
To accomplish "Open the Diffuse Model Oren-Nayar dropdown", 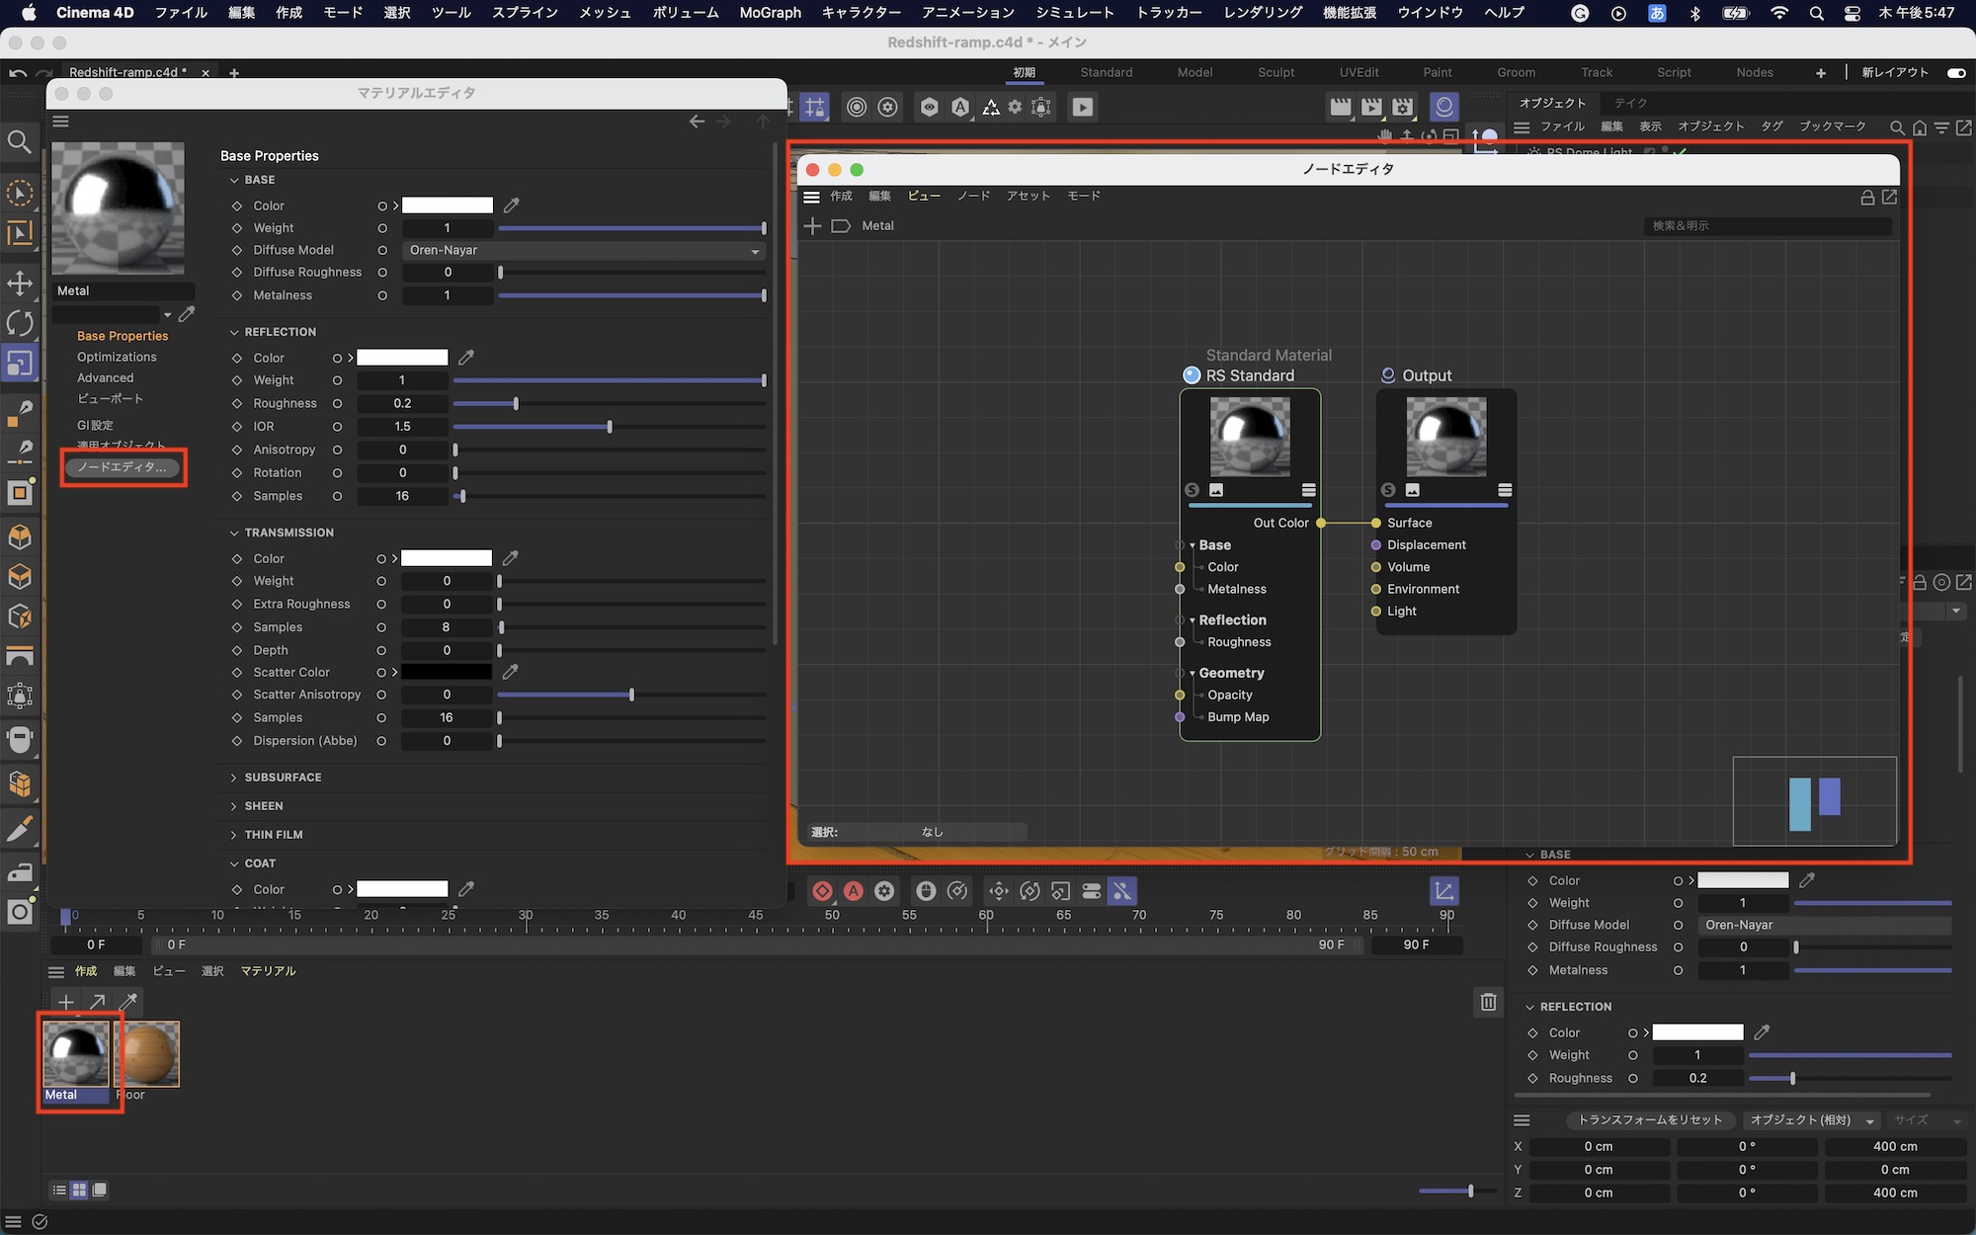I will click(585, 251).
